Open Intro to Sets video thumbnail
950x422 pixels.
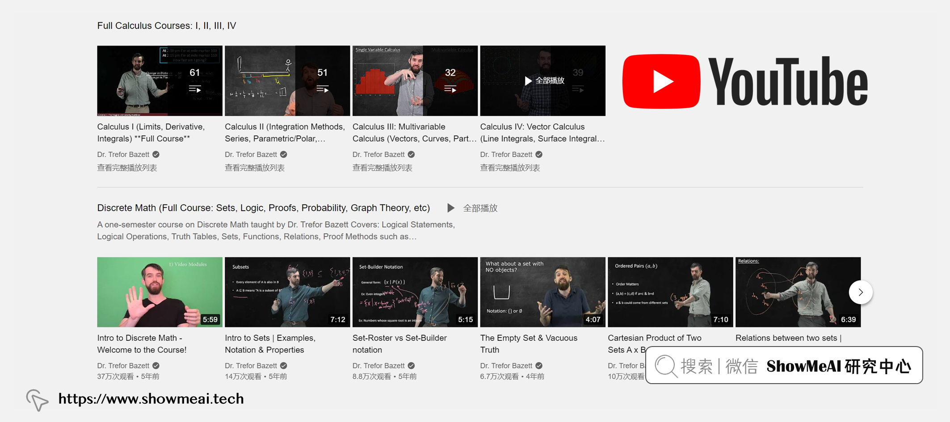click(287, 292)
